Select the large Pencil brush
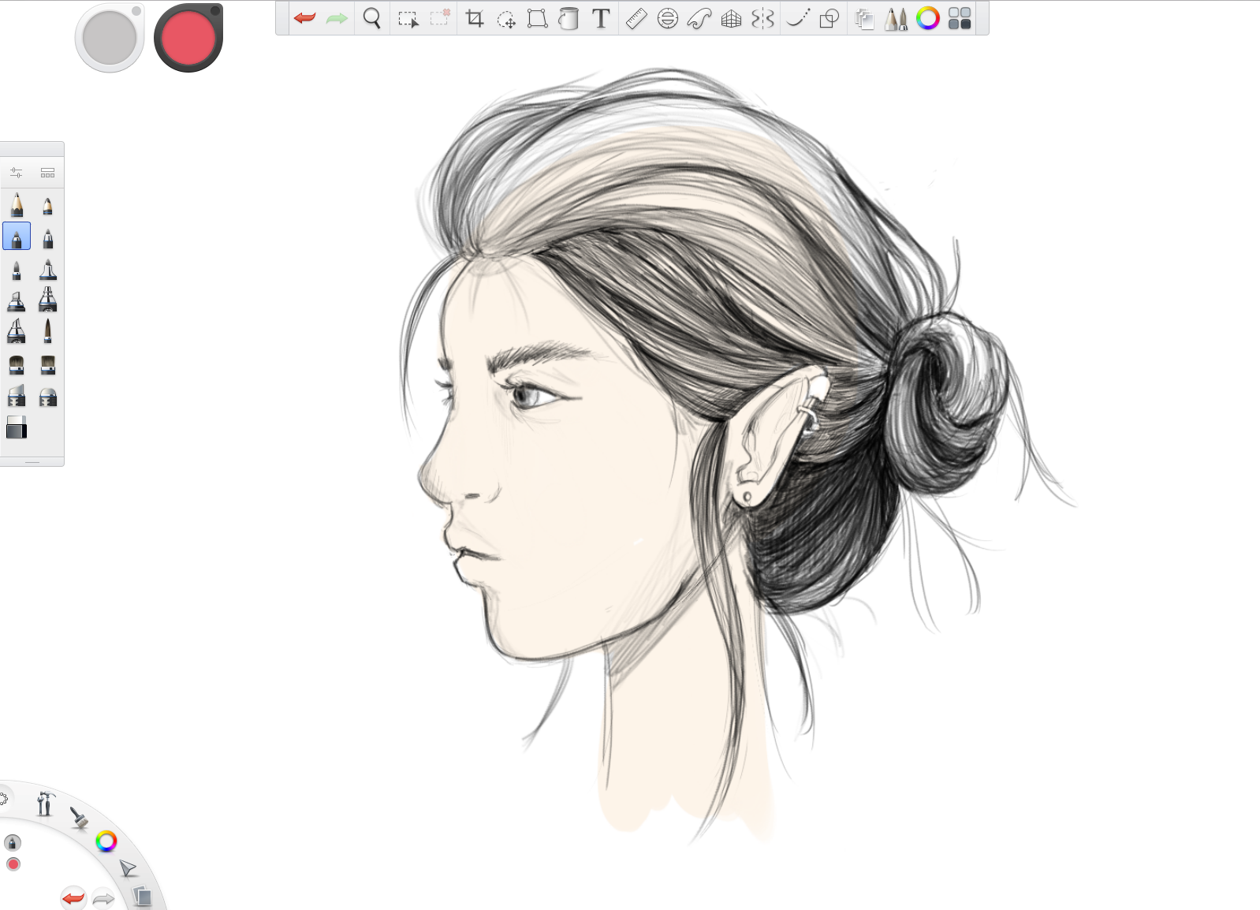 pyautogui.click(x=17, y=205)
